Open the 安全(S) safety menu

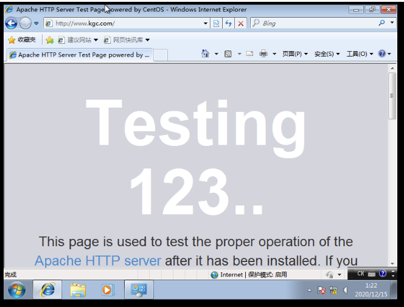[327, 53]
